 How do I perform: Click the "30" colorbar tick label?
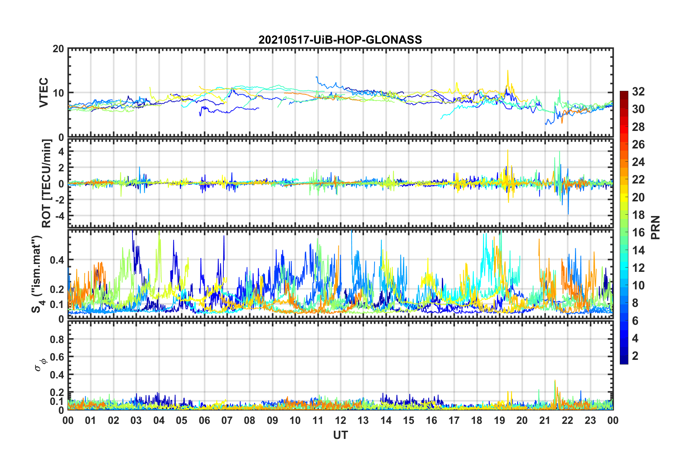[638, 109]
